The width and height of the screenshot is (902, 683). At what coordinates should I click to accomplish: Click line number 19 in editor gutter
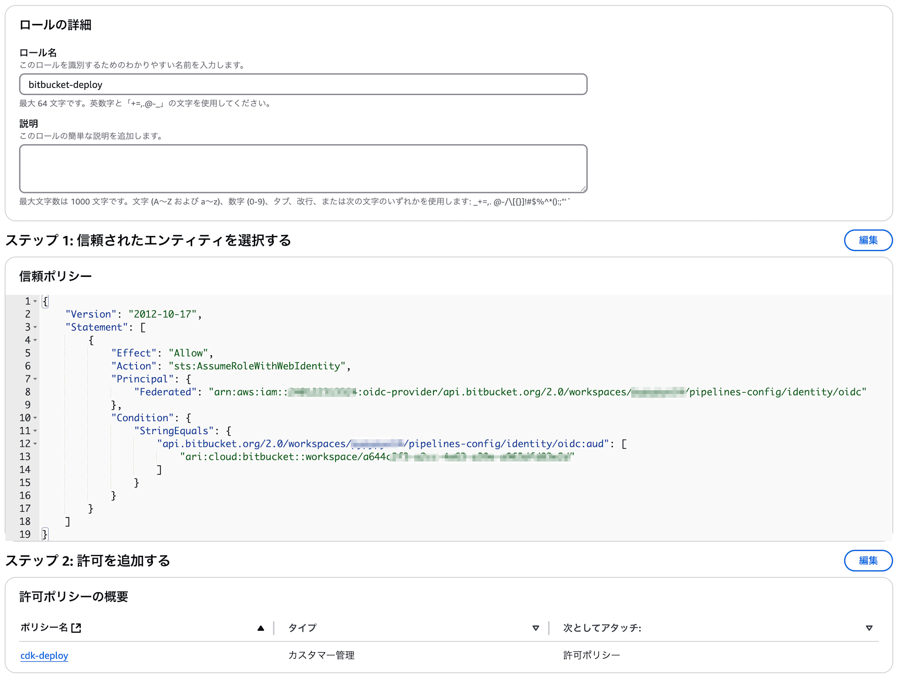click(25, 535)
